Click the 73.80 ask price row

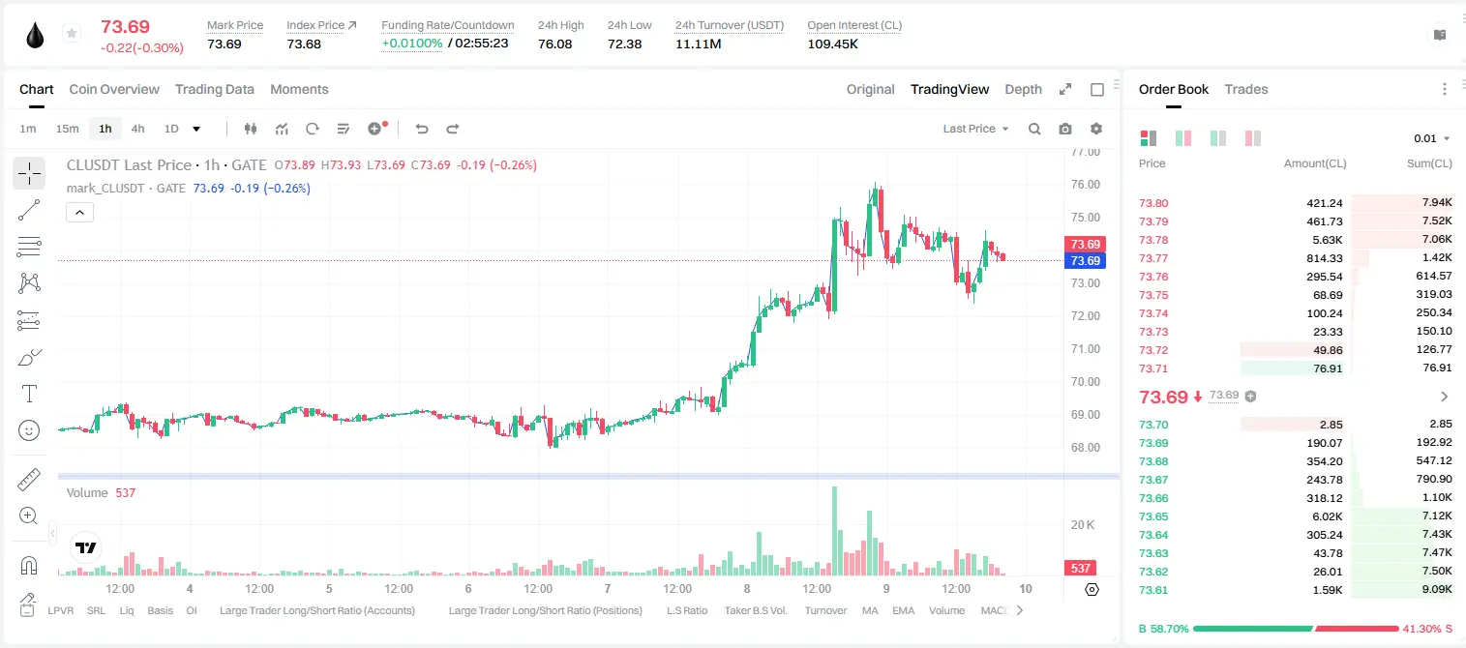pyautogui.click(x=1295, y=203)
